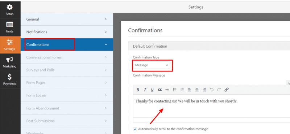
Task: Open the Confirmation Type dropdown
Action: (x=152, y=65)
